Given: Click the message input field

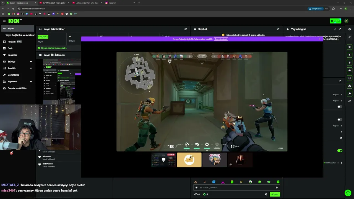Looking at the screenshot, I should pos(236,187).
